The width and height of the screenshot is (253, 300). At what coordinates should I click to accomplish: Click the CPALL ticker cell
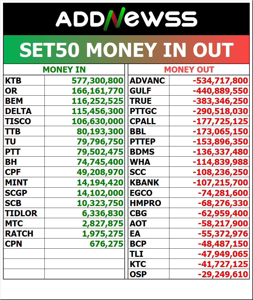[143, 121]
